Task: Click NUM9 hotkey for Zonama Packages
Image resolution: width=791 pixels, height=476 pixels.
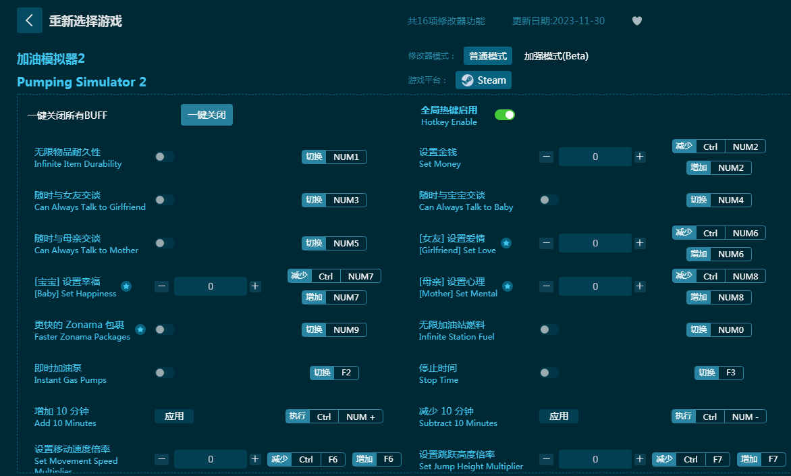Action: (335, 329)
